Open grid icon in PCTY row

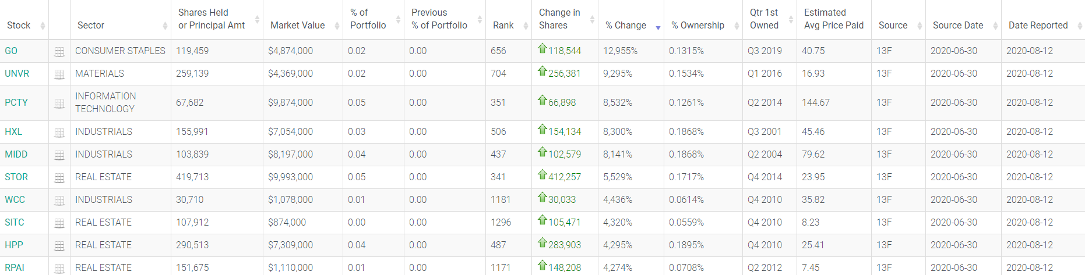[x=59, y=103]
